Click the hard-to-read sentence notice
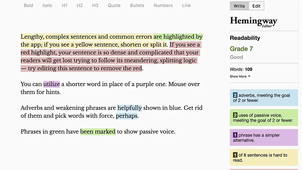The width and height of the screenshot is (302, 170). click(263, 157)
